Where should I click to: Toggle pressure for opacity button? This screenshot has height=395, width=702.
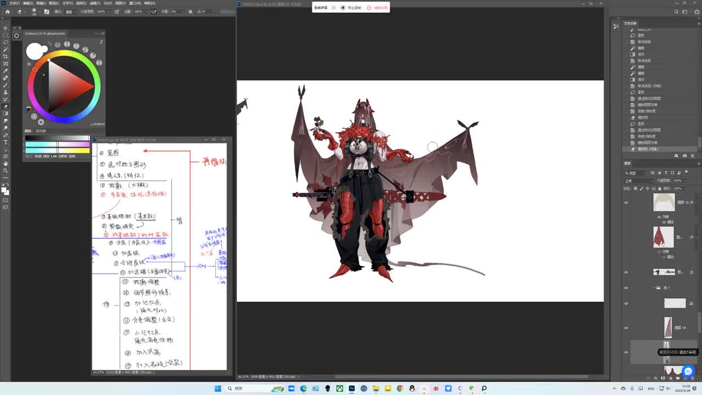[x=116, y=12]
